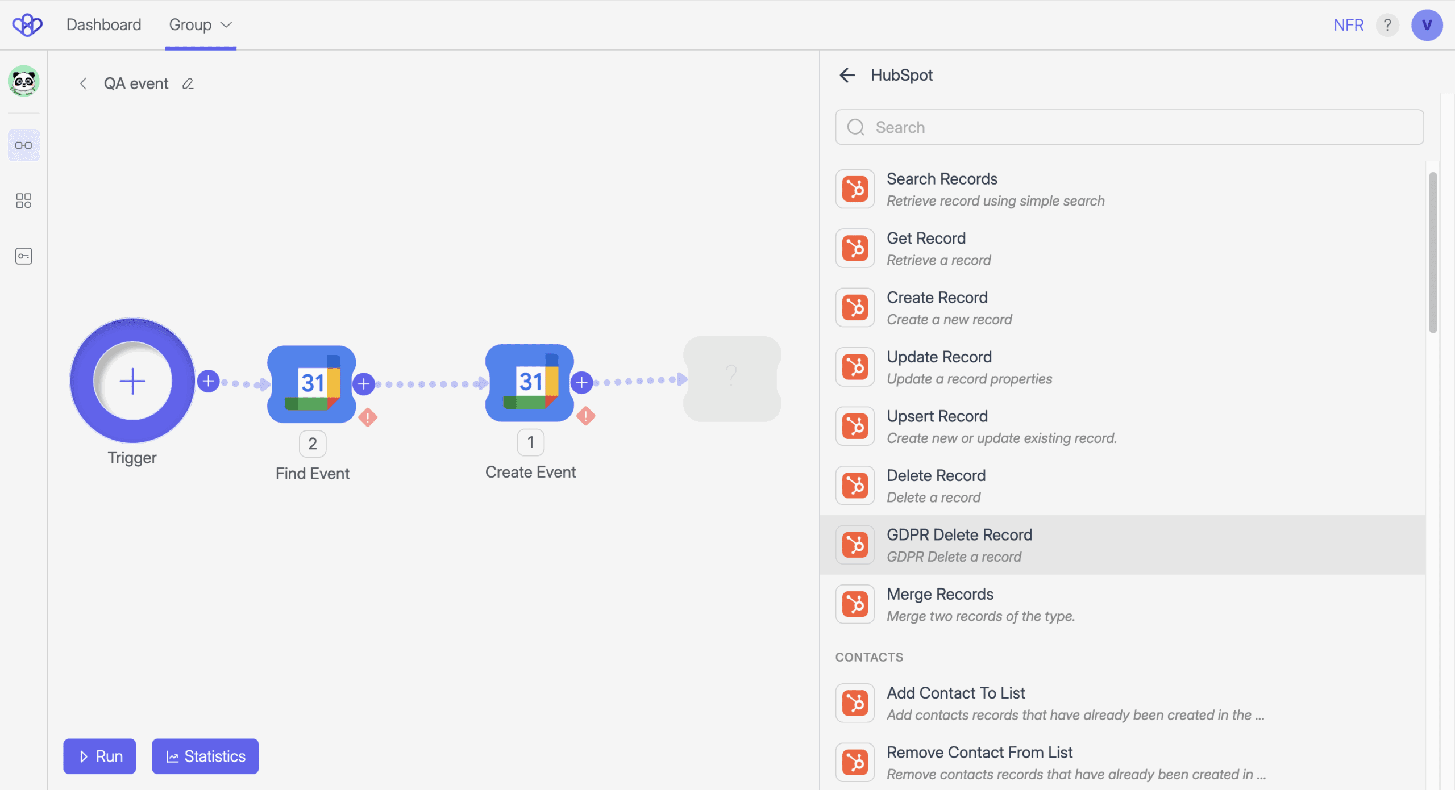Run the workflow
Screen dimensions: 1455x790
(99, 756)
